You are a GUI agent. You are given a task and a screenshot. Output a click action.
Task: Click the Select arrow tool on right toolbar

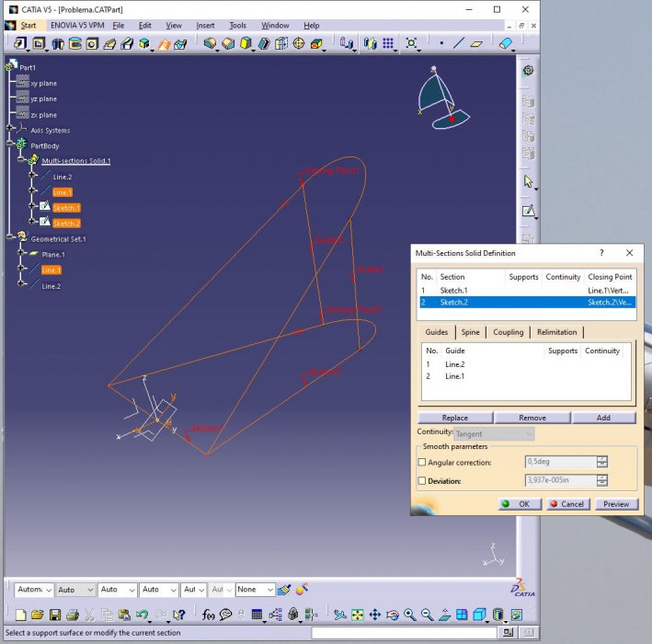click(528, 182)
